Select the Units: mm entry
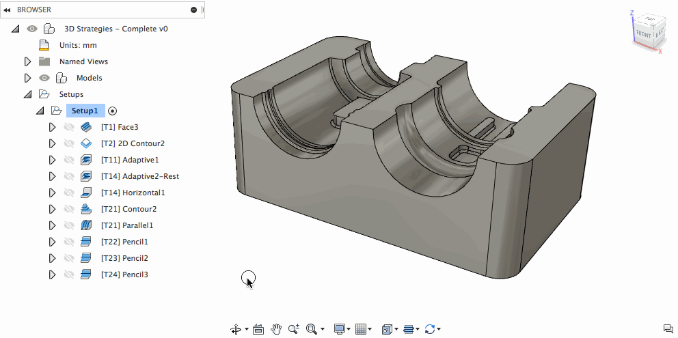678x338 pixels. coord(78,45)
